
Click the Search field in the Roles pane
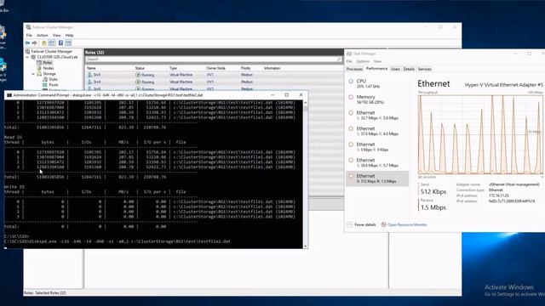point(213,59)
